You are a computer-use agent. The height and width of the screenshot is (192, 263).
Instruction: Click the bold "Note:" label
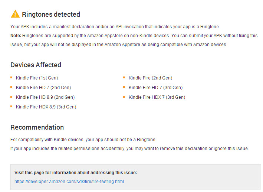(16, 36)
